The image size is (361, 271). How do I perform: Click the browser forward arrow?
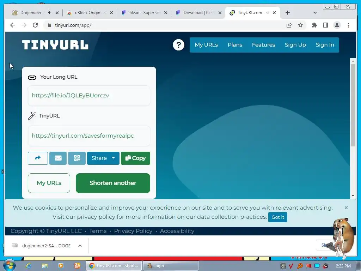click(x=24, y=25)
